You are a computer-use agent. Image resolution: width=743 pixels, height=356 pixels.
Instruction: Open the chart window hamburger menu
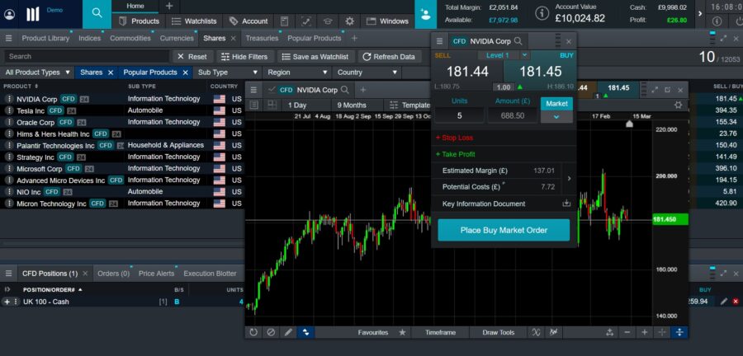(253, 90)
